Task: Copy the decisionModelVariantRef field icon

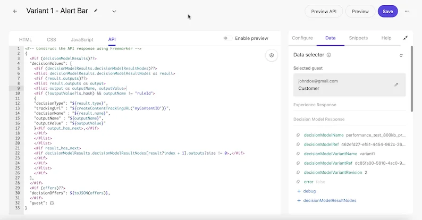Action: 298,163
